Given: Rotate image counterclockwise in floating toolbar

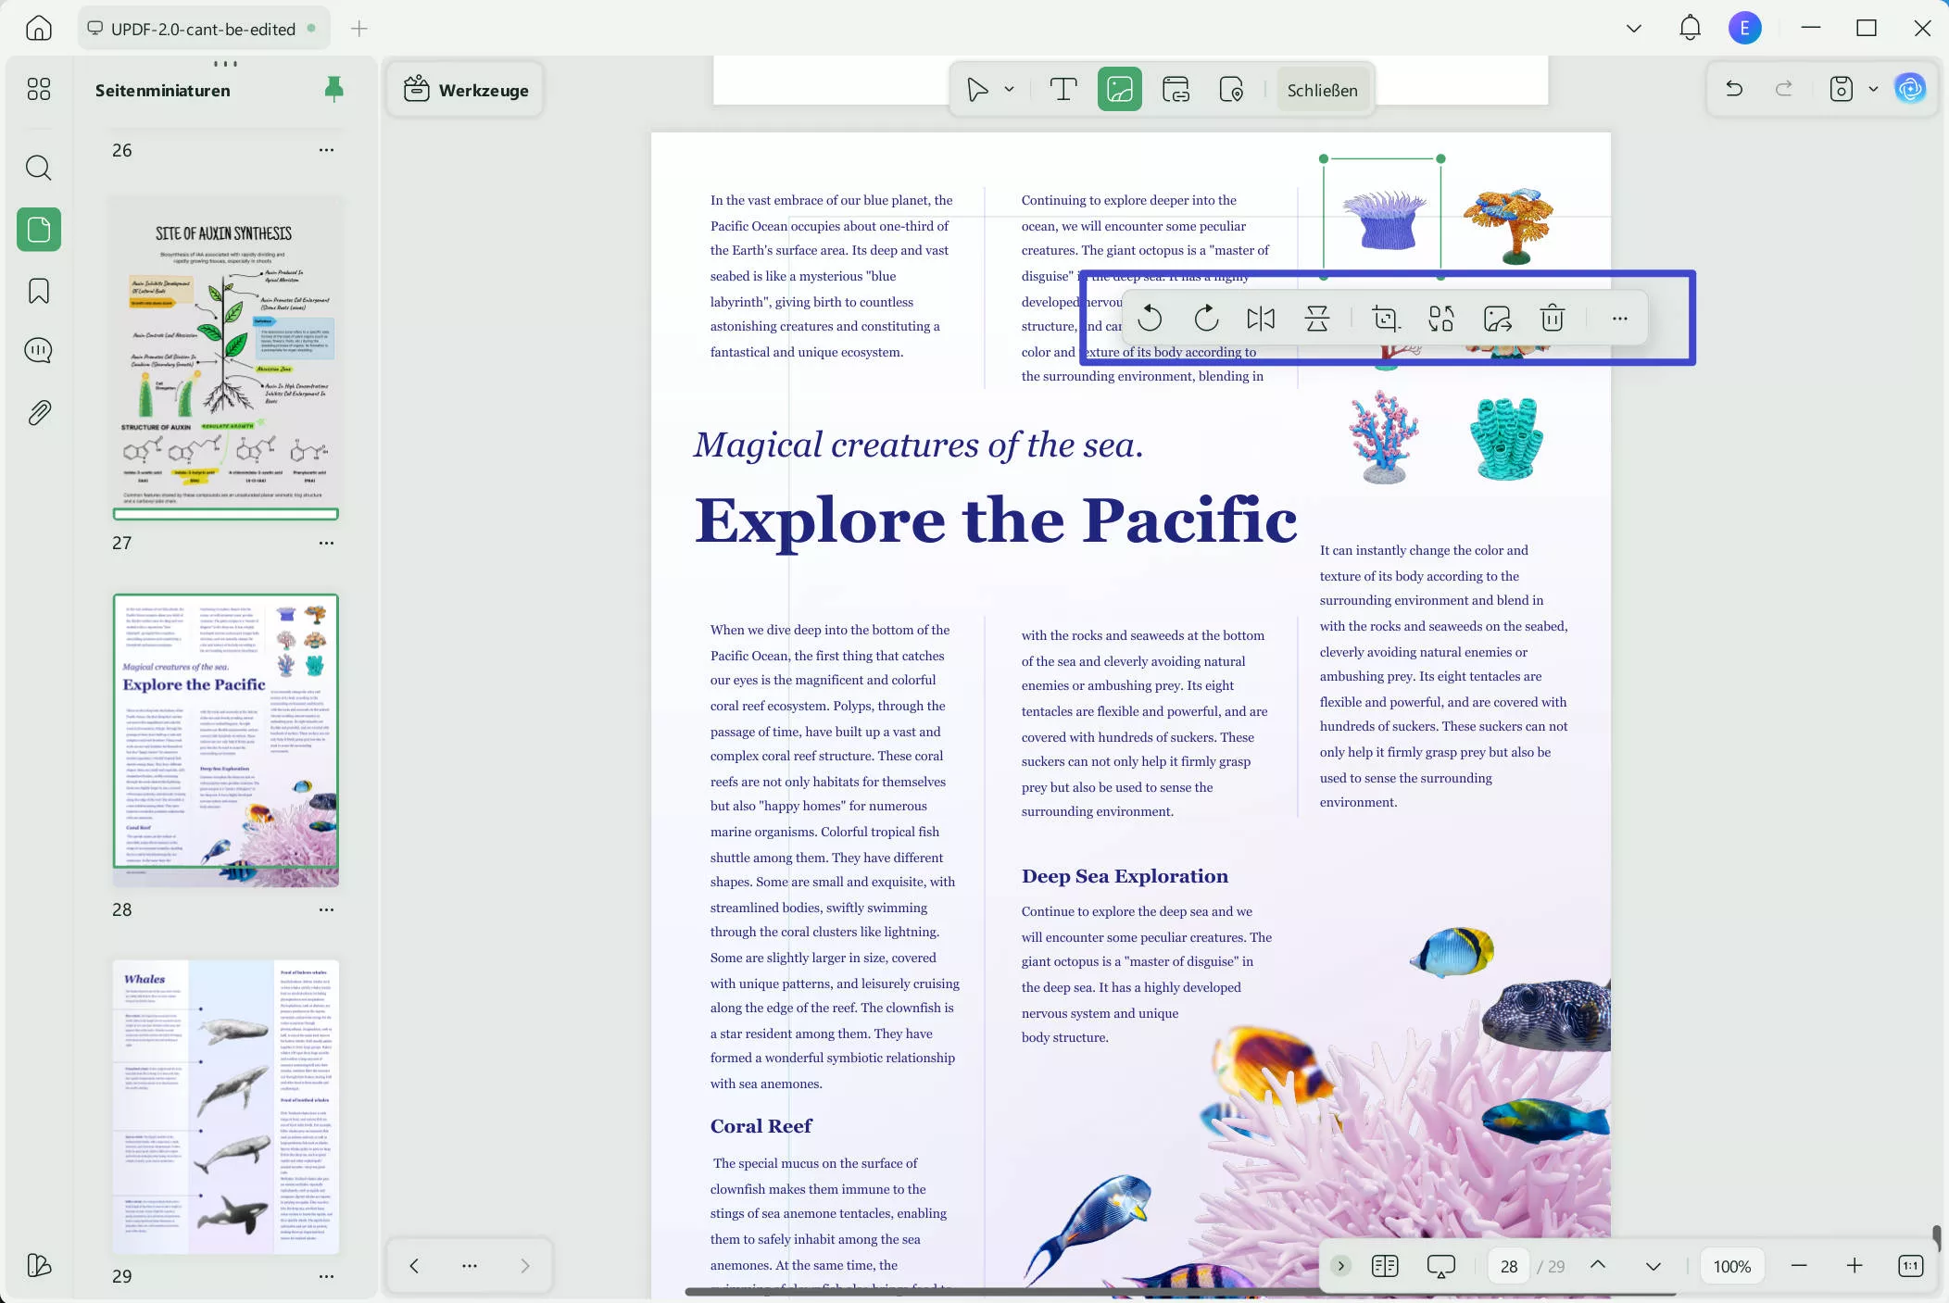Looking at the screenshot, I should (1150, 319).
